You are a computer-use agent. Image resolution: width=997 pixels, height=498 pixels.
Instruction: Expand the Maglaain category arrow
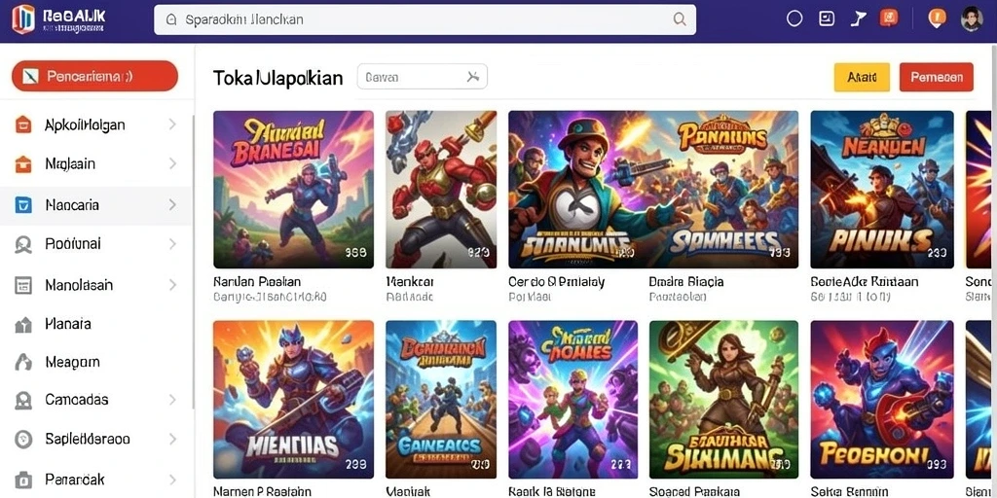point(172,163)
